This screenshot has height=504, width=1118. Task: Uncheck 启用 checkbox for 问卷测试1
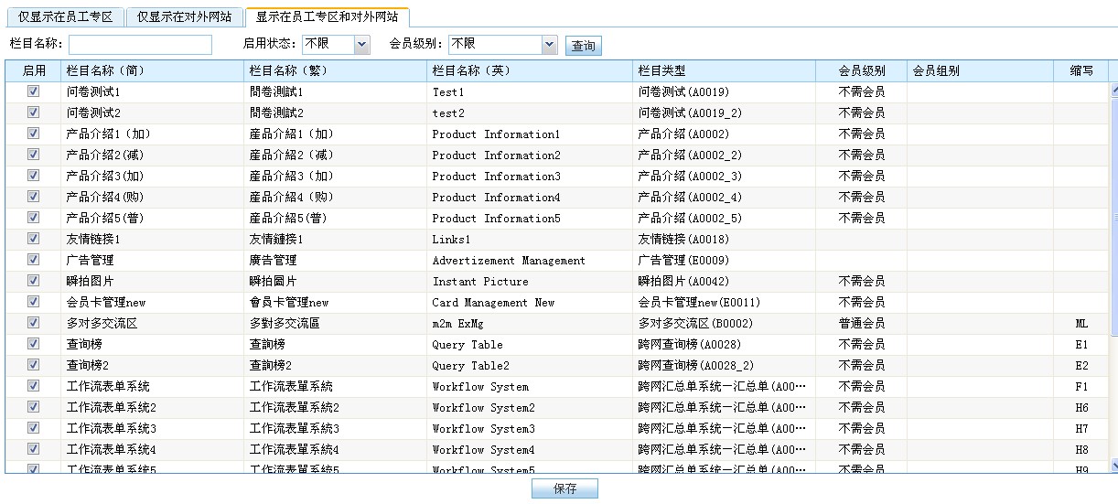point(34,91)
